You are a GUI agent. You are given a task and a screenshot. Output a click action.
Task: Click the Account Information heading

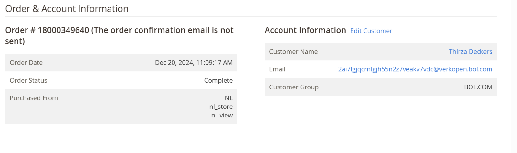305,30
